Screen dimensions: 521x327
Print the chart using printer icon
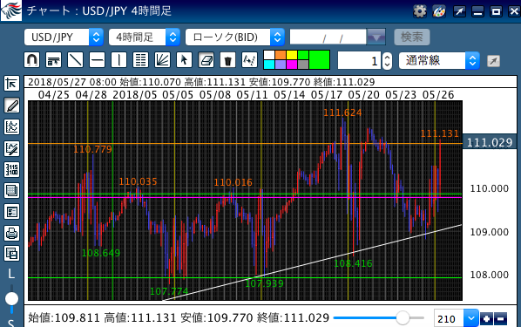tap(11, 233)
